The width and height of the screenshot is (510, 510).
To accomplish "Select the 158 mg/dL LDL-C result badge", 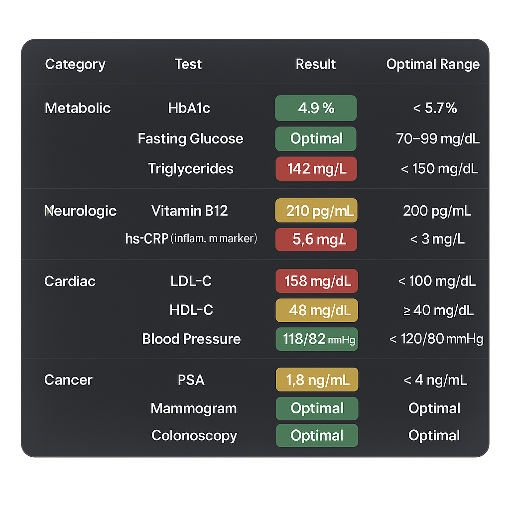I will point(316,281).
